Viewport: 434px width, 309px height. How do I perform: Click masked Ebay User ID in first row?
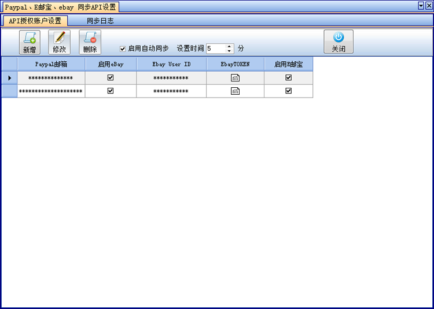pyautogui.click(x=171, y=78)
